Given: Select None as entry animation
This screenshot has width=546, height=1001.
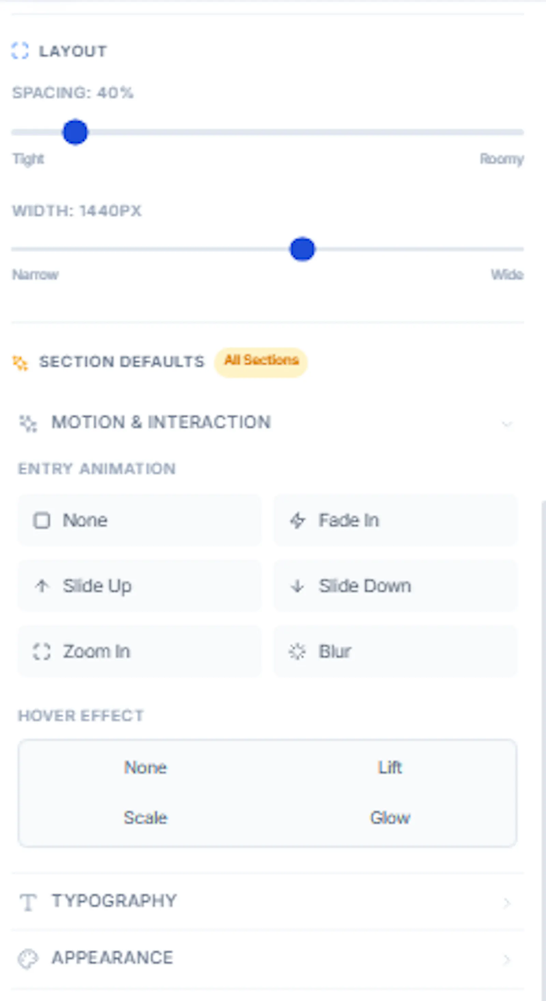Looking at the screenshot, I should pos(140,520).
